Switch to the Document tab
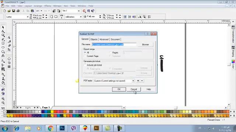The height and width of the screenshot is (132, 236). (115, 39)
